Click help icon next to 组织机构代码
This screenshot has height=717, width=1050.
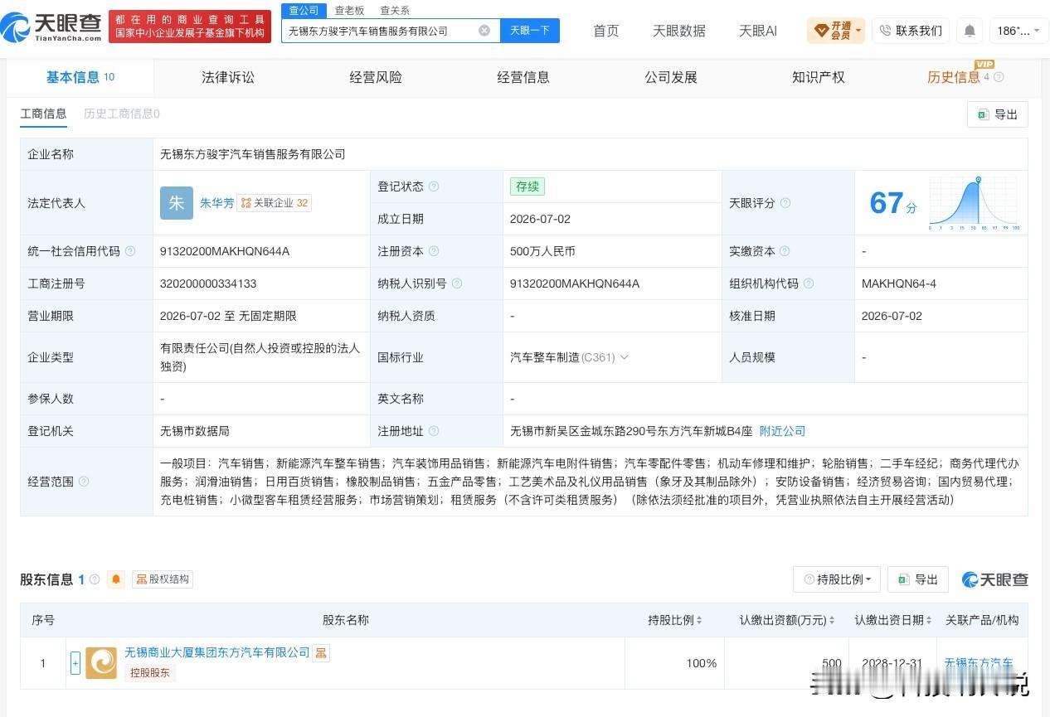pos(809,283)
